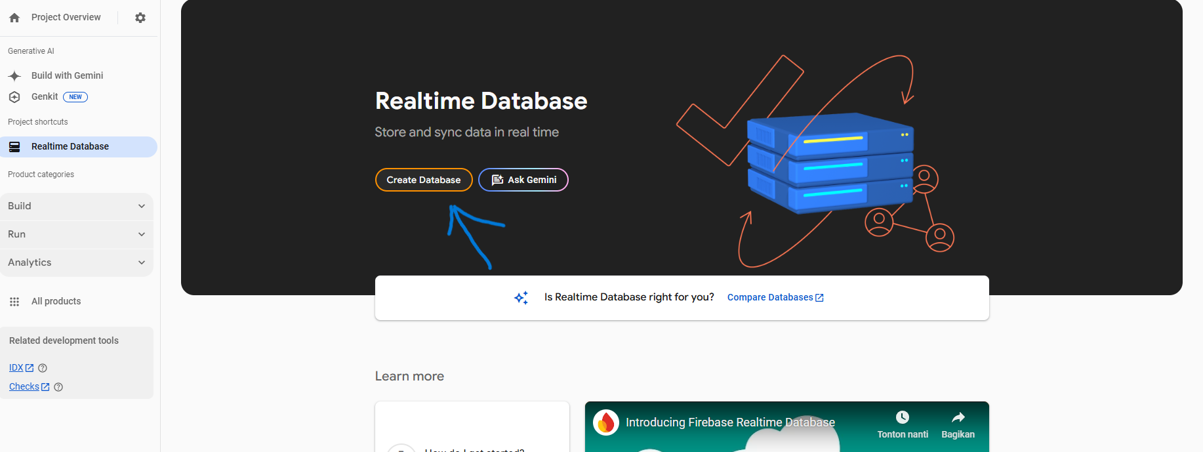Click the Bagikan share arrow icon
Viewport: 1203px width, 452px height.
point(958,417)
